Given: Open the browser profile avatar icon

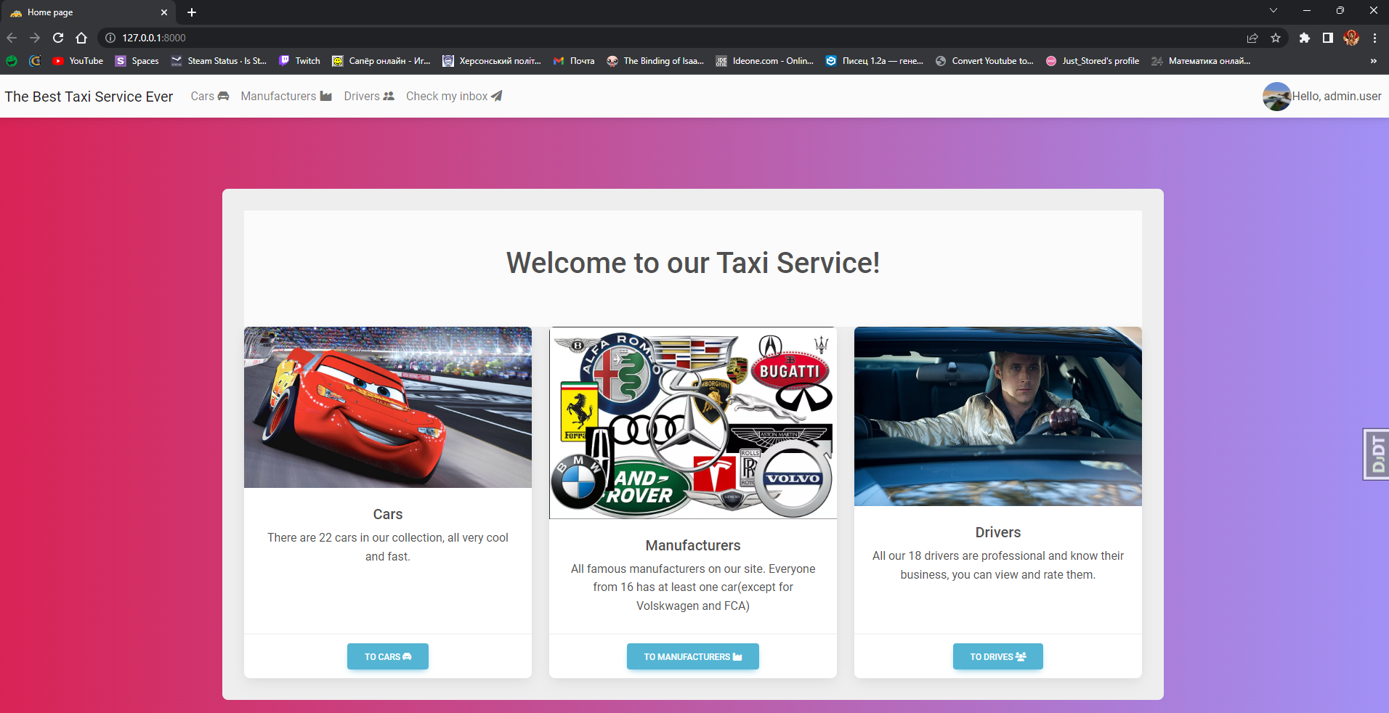Looking at the screenshot, I should click(1351, 38).
